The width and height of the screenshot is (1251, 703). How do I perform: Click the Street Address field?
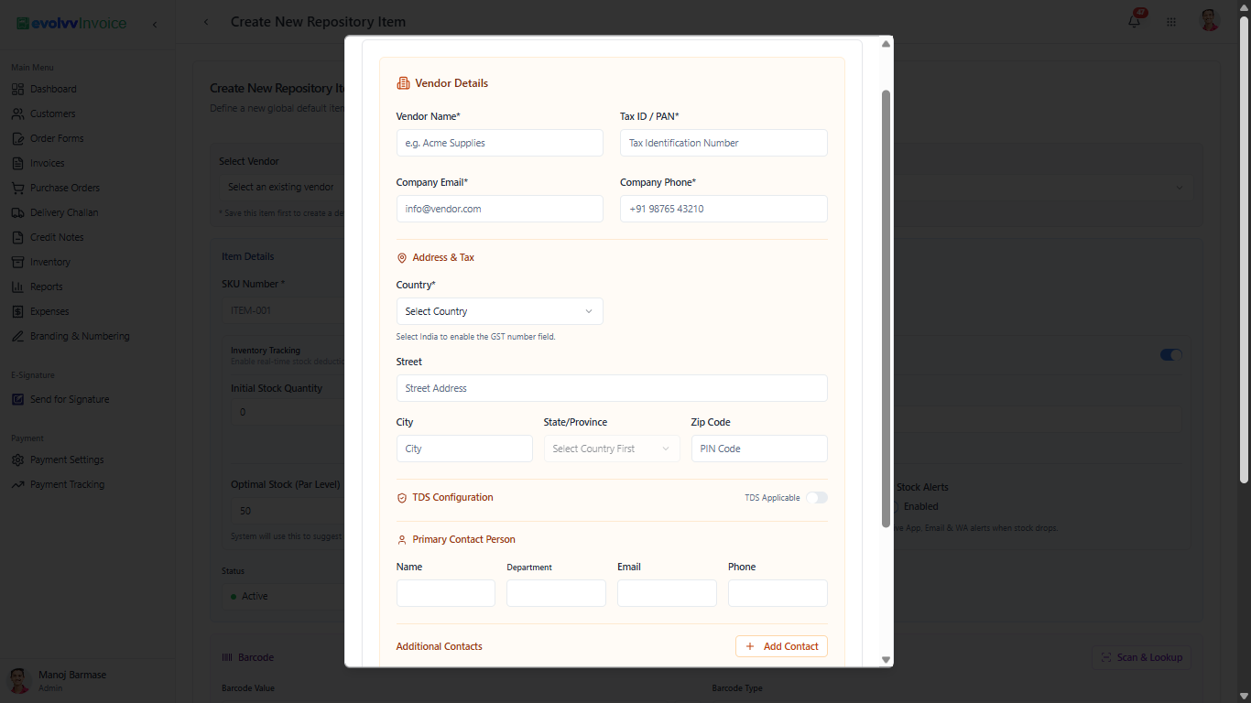coord(612,388)
